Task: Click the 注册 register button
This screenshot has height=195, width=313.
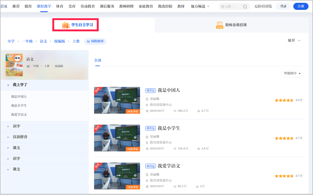Action: pyautogui.click(x=301, y=6)
